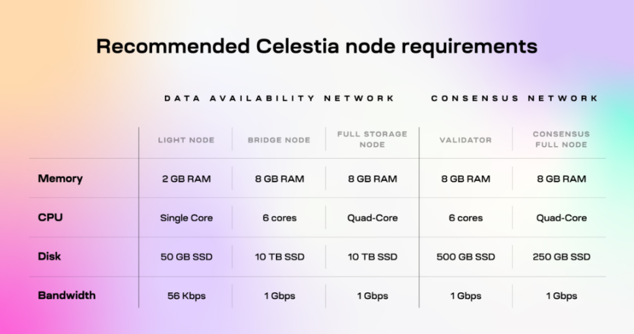Select the 250 GB SSD cell
This screenshot has height=334, width=634.
click(561, 257)
